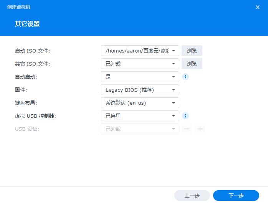The height and width of the screenshot is (204, 268).
Task: Click the 自动启动 label
Action: 26,77
